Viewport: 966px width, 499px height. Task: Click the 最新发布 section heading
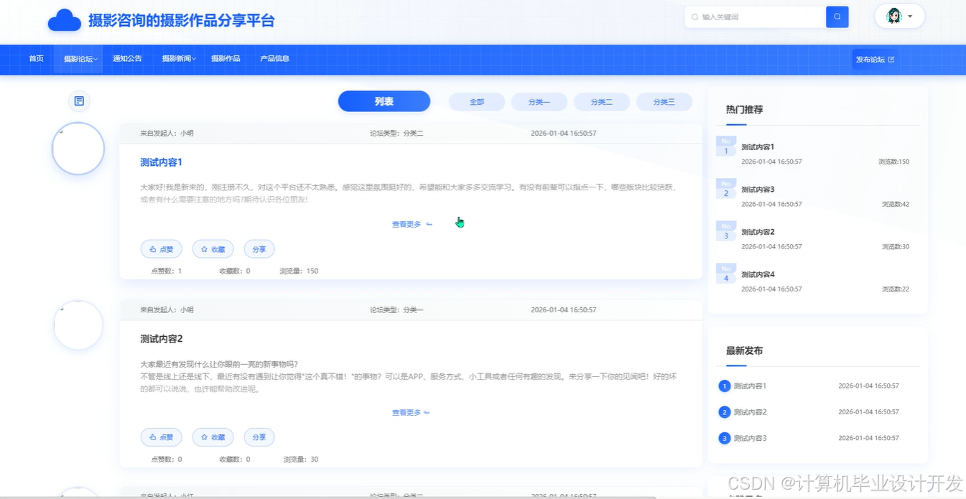(x=744, y=351)
